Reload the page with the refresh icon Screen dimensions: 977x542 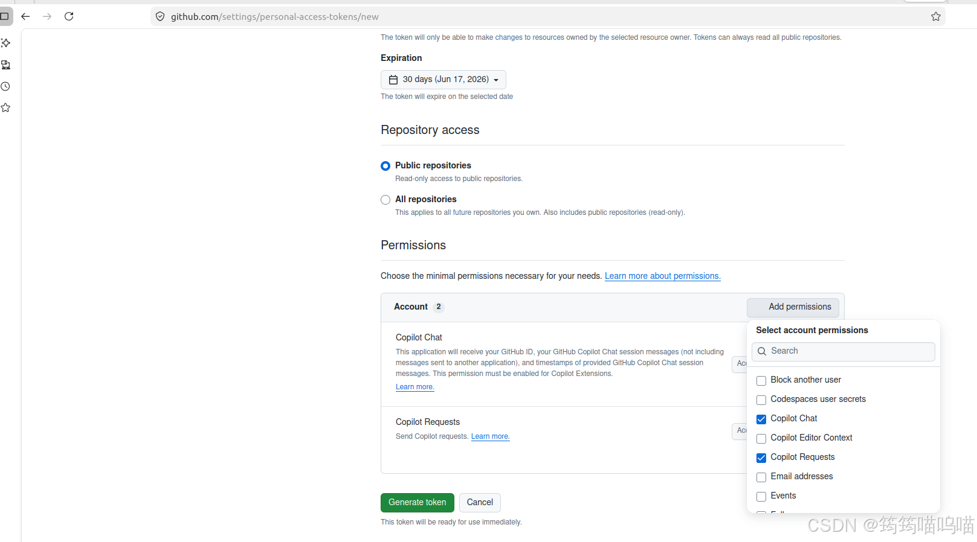[69, 16]
